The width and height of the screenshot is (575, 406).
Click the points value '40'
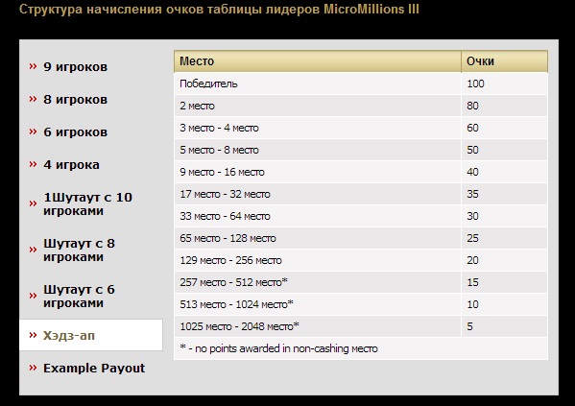[472, 172]
